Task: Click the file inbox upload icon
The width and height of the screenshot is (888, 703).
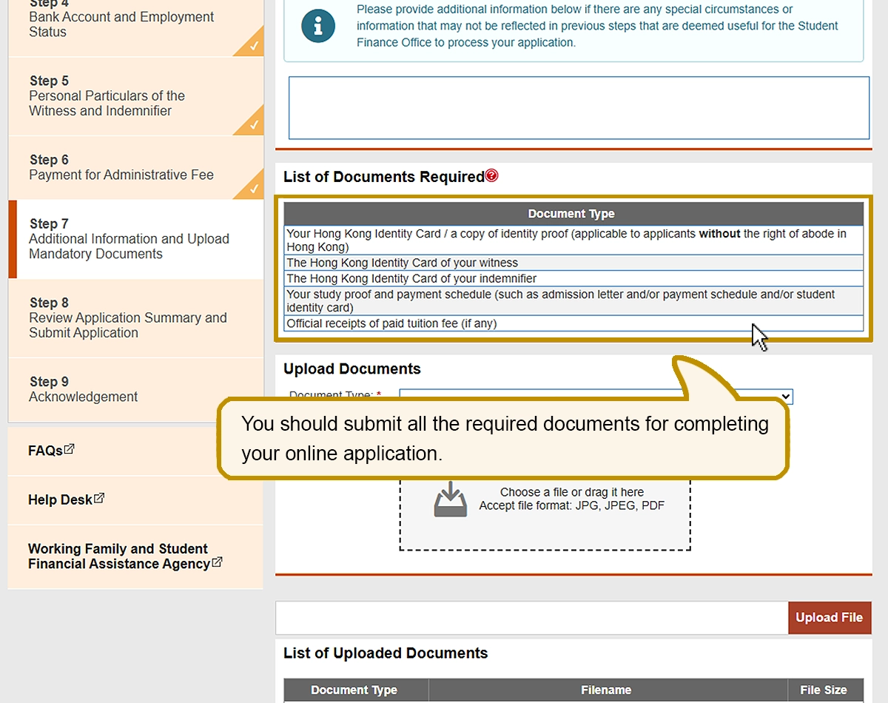Action: (450, 499)
